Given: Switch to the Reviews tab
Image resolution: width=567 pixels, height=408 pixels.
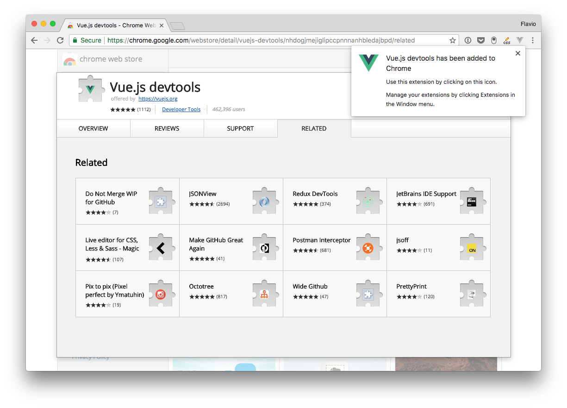Looking at the screenshot, I should [167, 128].
